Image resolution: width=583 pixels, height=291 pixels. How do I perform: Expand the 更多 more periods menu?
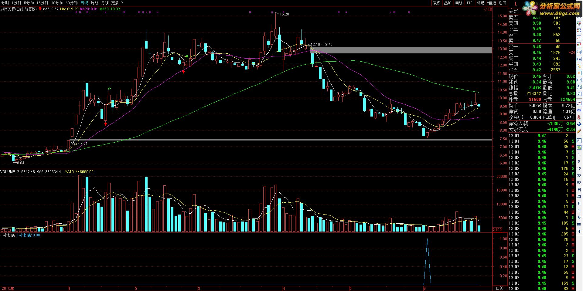pyautogui.click(x=115, y=3)
